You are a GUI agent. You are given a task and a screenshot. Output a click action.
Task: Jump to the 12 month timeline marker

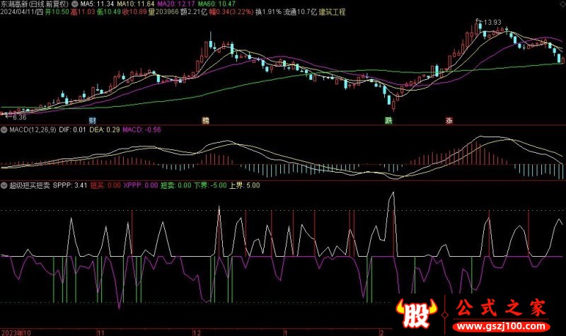click(x=197, y=332)
